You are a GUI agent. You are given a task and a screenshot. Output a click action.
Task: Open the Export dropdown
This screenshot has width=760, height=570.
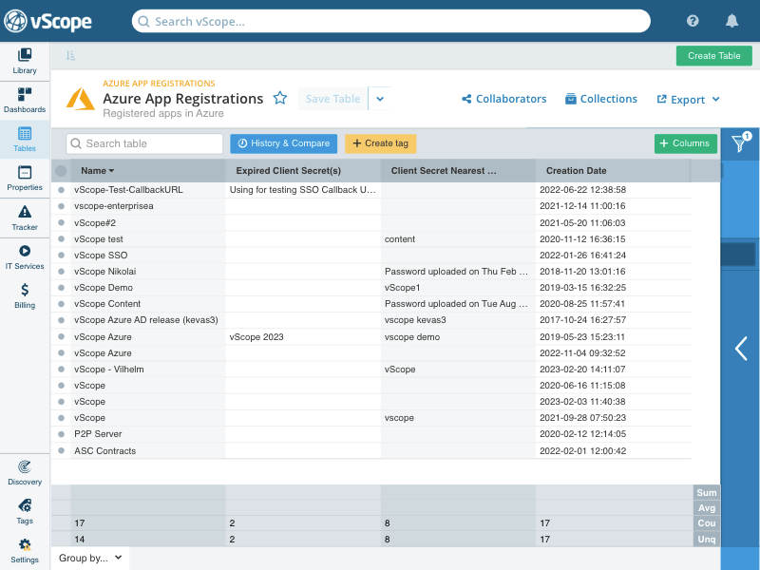(688, 100)
